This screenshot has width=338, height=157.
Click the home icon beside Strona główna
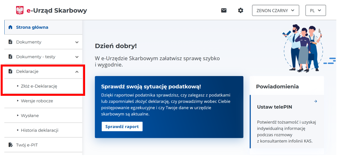tap(10, 27)
